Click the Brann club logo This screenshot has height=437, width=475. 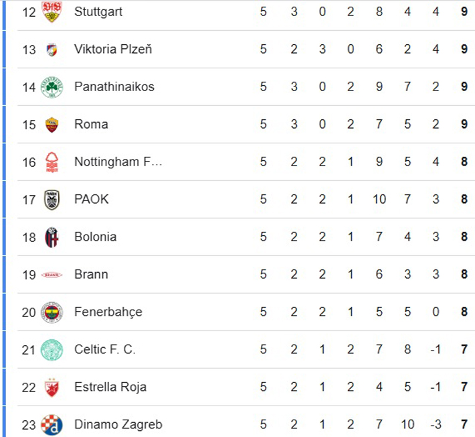[52, 275]
